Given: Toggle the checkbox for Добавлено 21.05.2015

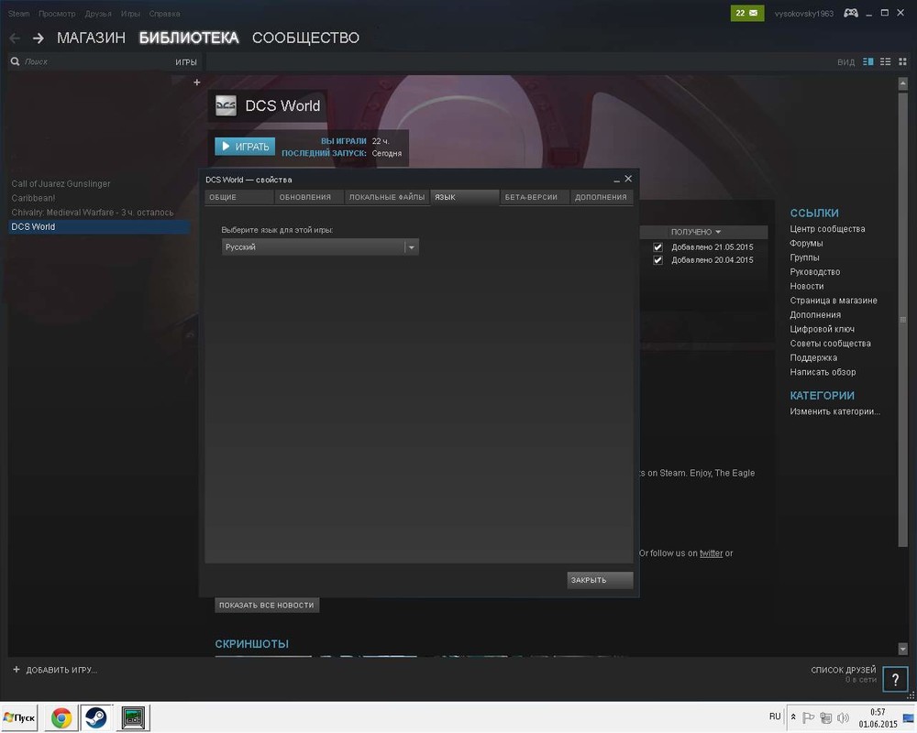Looking at the screenshot, I should 657,247.
